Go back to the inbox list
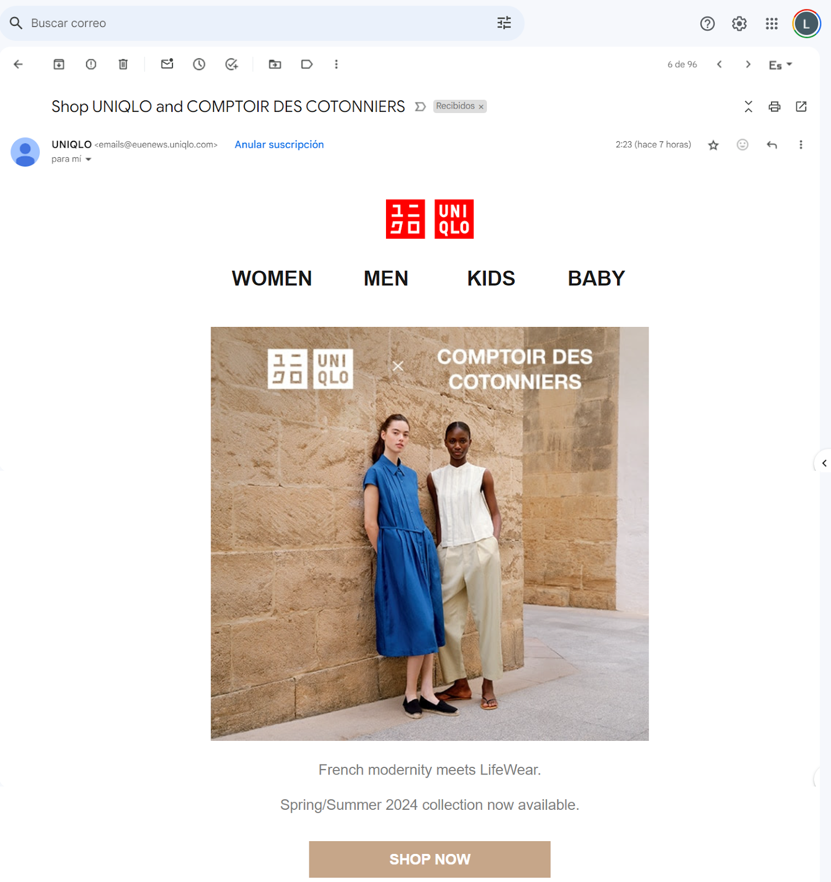 [x=18, y=64]
